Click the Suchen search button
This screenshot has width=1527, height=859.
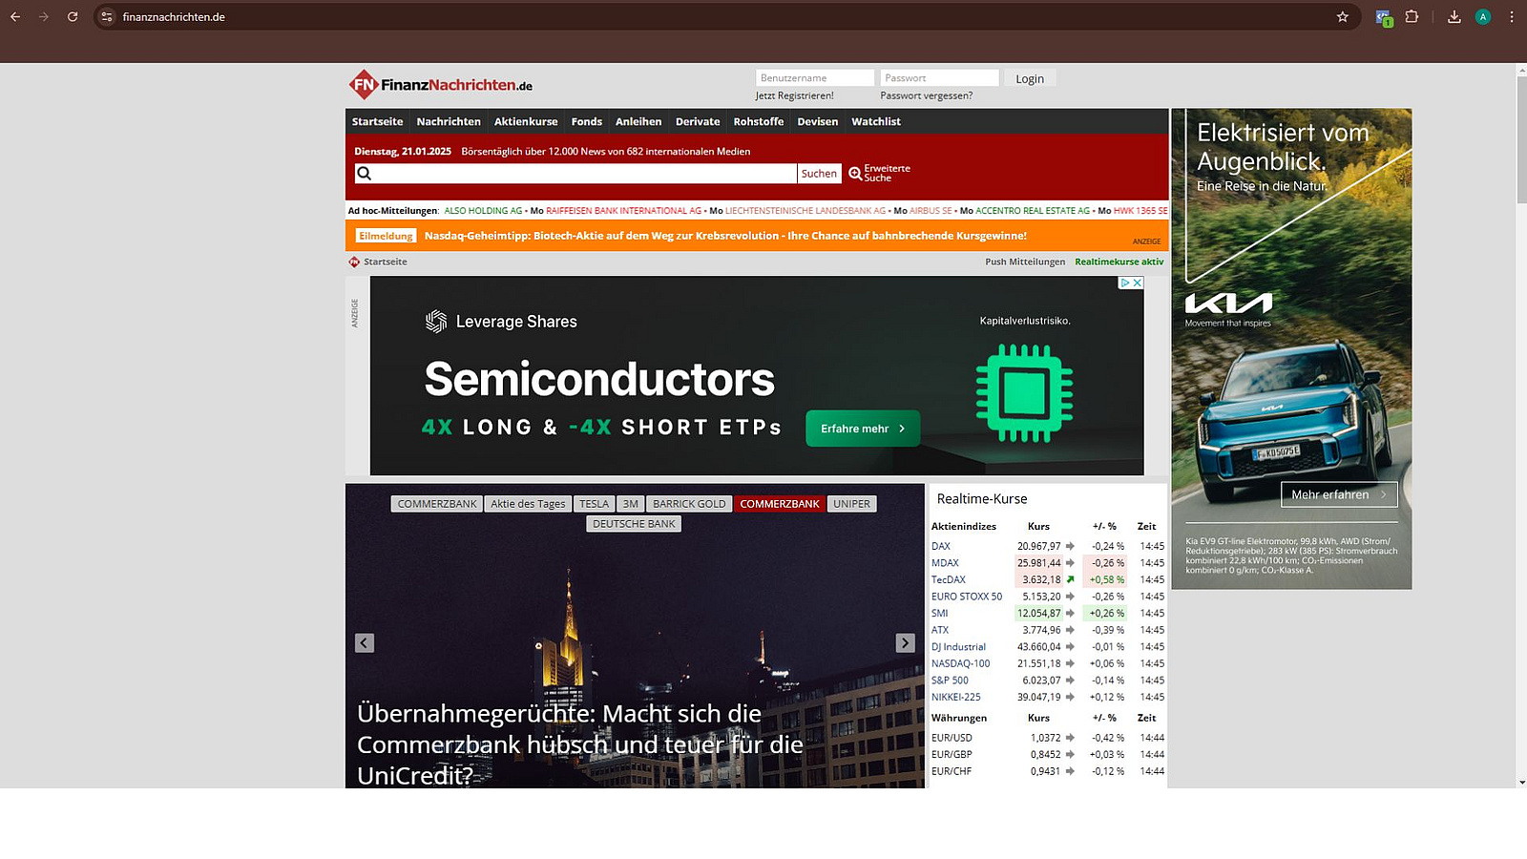pyautogui.click(x=819, y=173)
